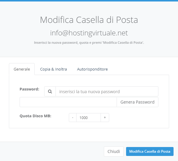Generate a password with Genera Password
Screen dimensions: 178x161
point(137,102)
